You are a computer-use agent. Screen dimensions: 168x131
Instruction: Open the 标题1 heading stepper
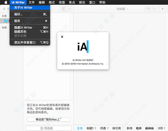click(x=91, y=128)
